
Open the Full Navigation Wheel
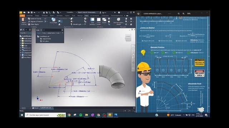[x=118, y=21]
